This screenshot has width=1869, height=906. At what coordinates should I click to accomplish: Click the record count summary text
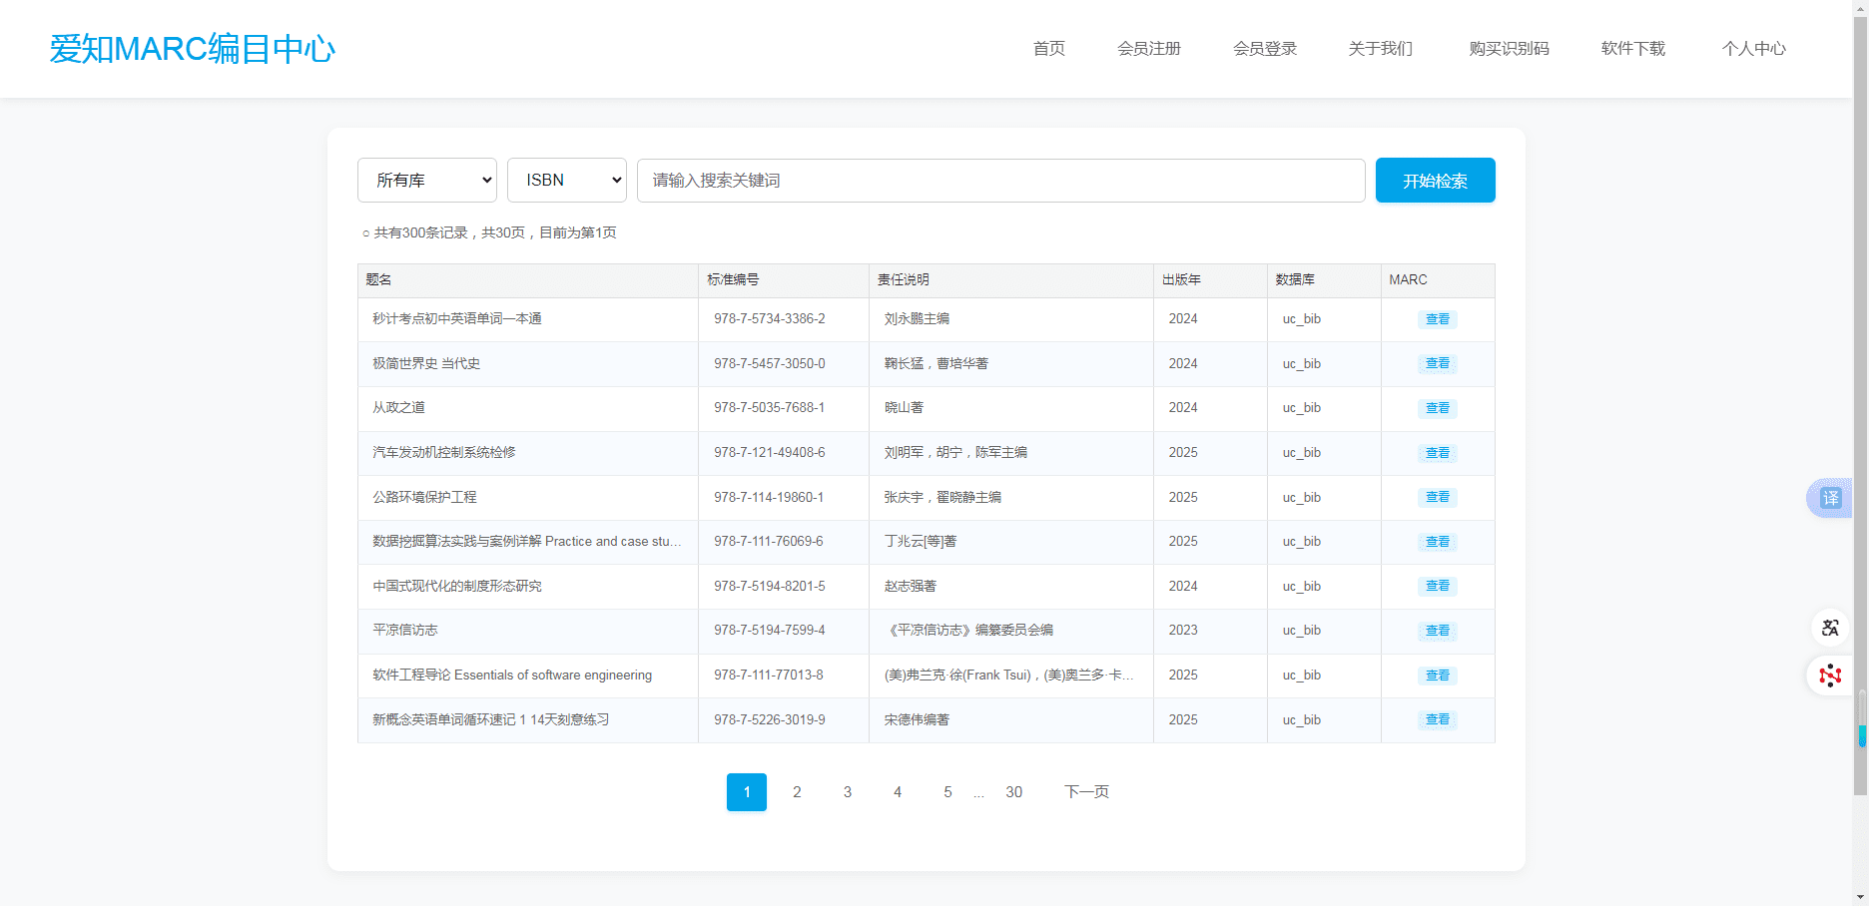(495, 233)
